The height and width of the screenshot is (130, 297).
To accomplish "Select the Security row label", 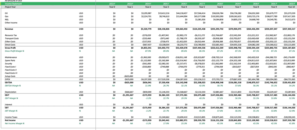I will (8, 64).
